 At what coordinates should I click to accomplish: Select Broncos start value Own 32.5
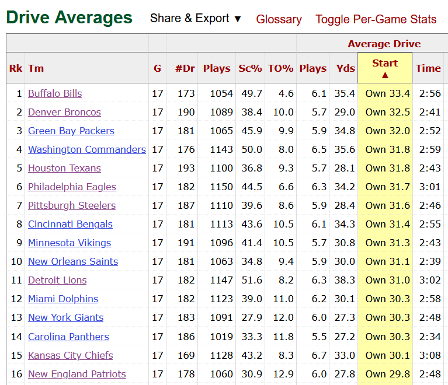coord(387,112)
